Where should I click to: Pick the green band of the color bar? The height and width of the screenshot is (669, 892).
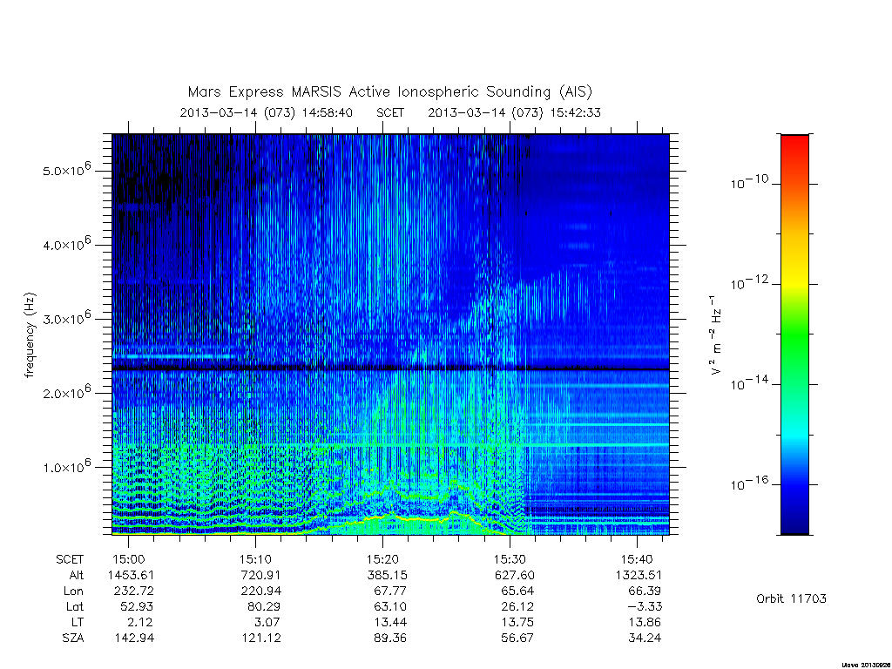[x=794, y=335]
